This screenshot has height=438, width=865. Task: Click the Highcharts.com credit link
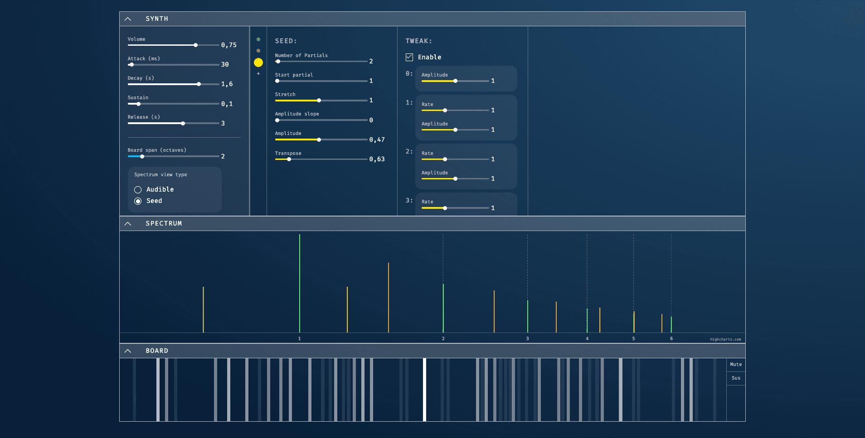[x=725, y=339]
